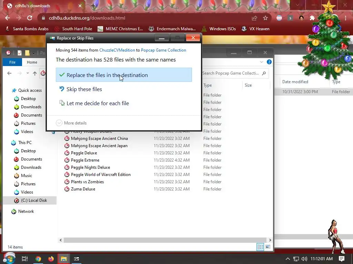Open Task View on taskbar
353x264 pixels.
25,259
